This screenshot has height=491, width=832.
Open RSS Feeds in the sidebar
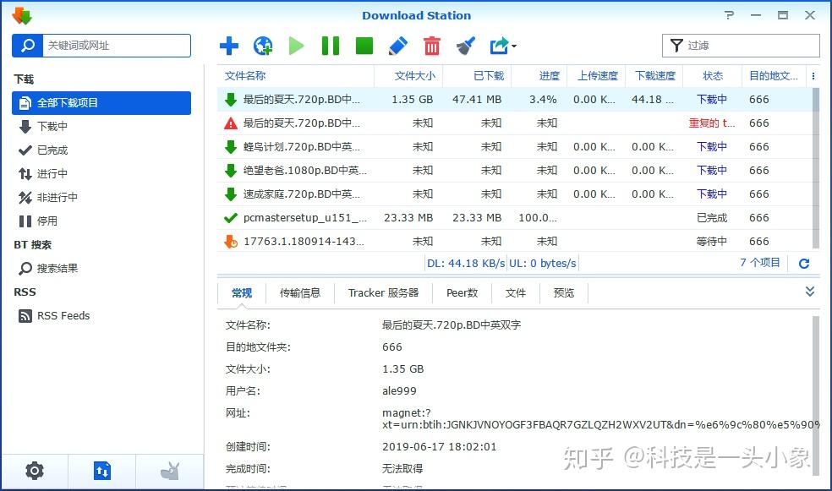63,315
